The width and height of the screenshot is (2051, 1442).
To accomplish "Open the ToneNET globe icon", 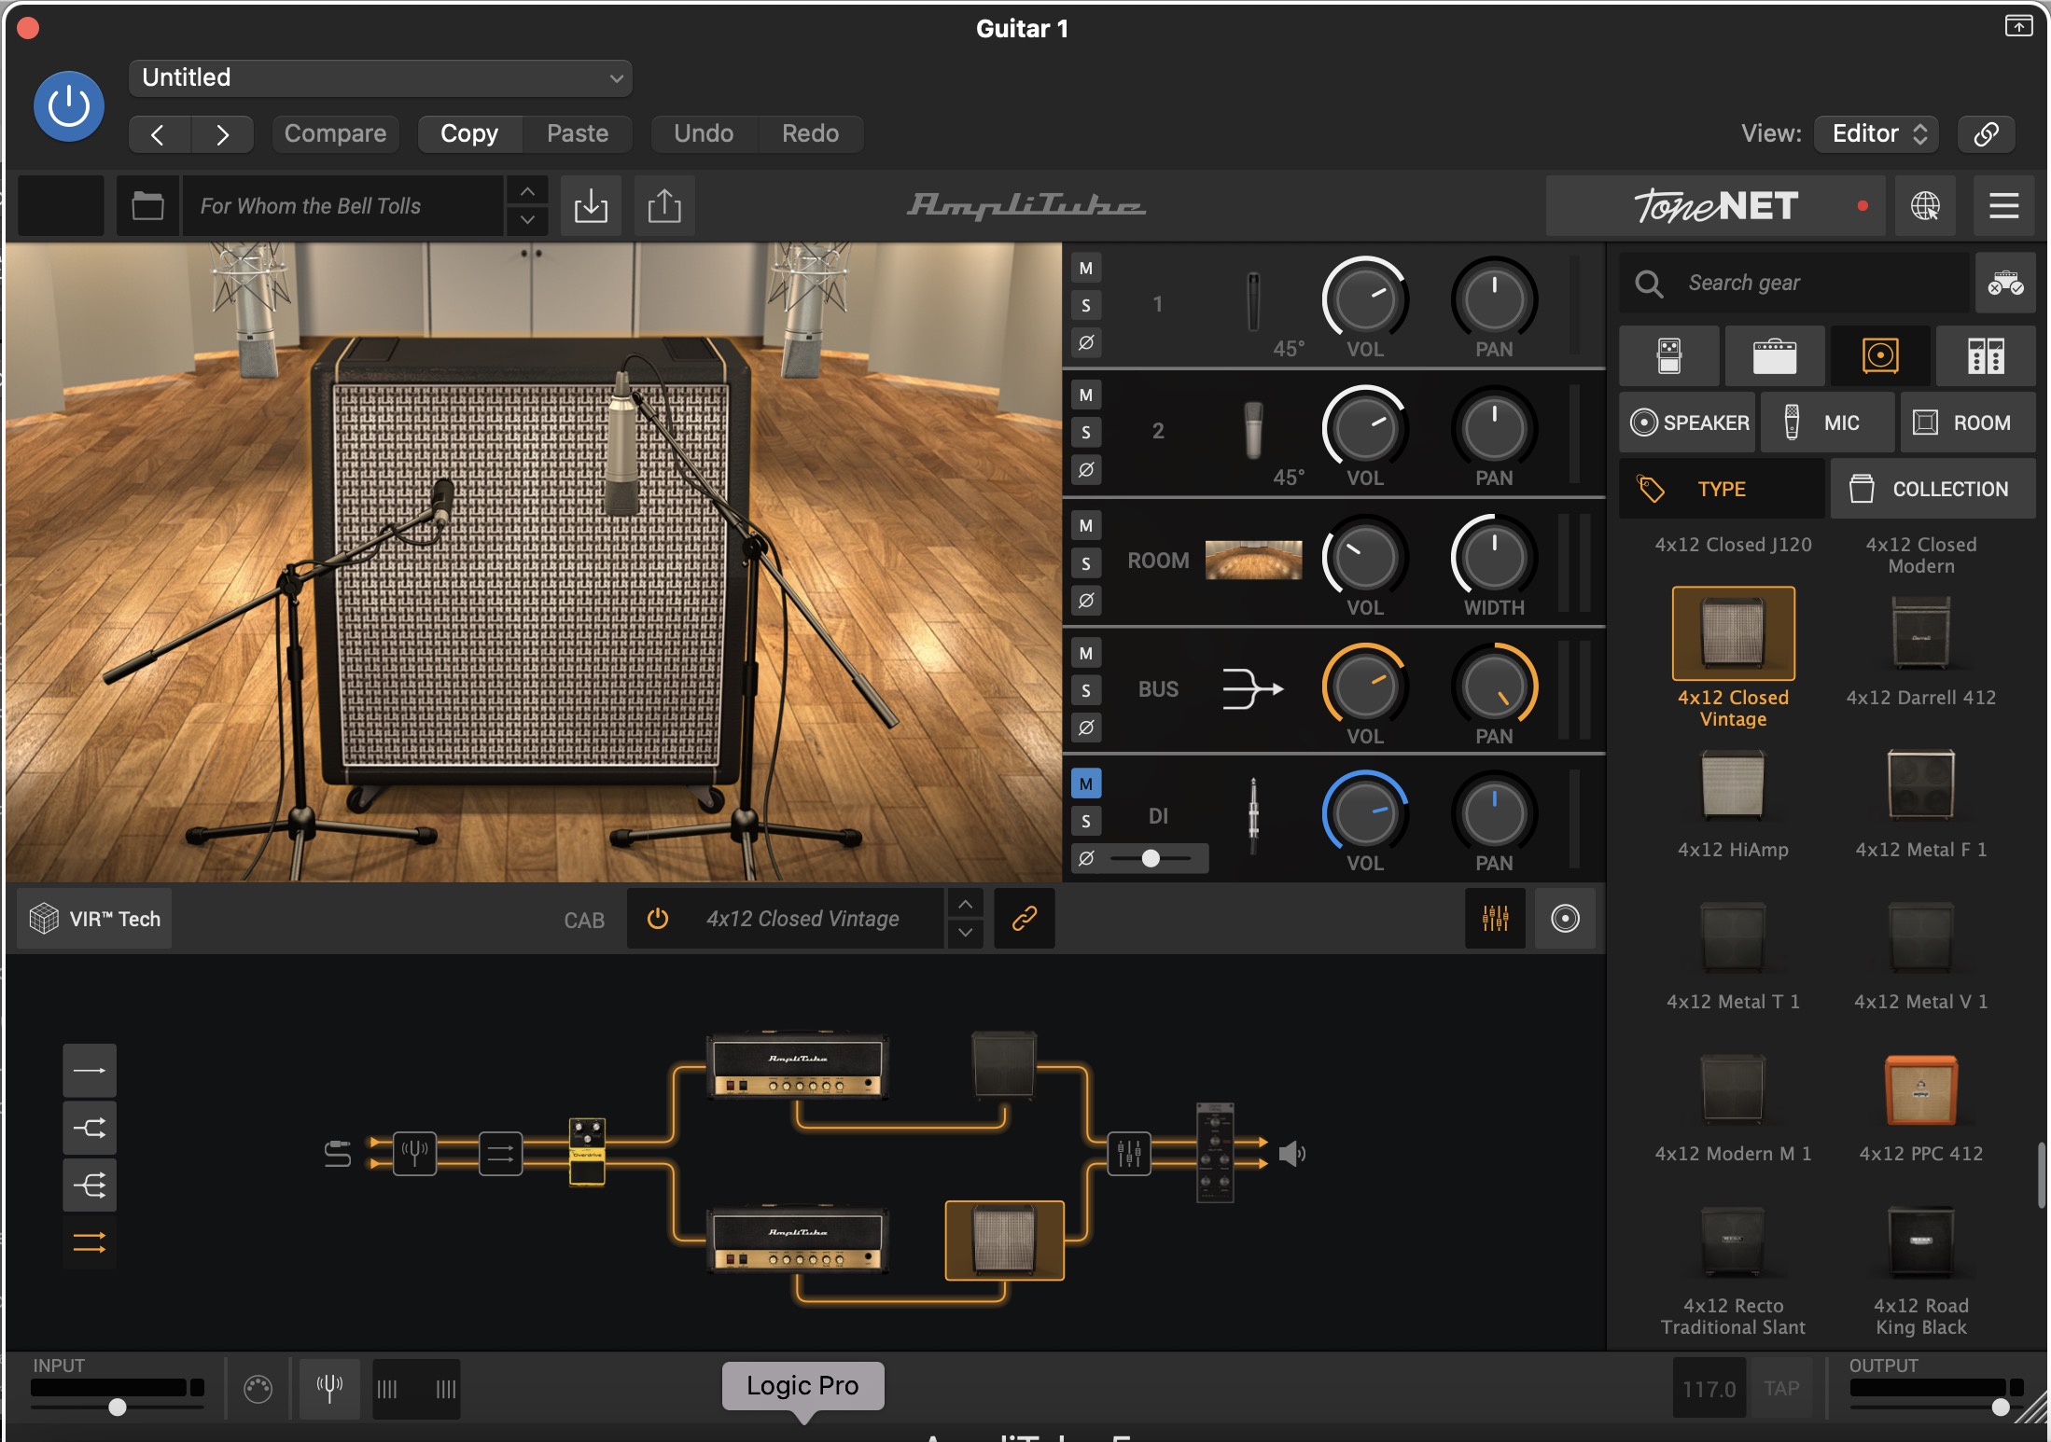I will (x=1925, y=205).
